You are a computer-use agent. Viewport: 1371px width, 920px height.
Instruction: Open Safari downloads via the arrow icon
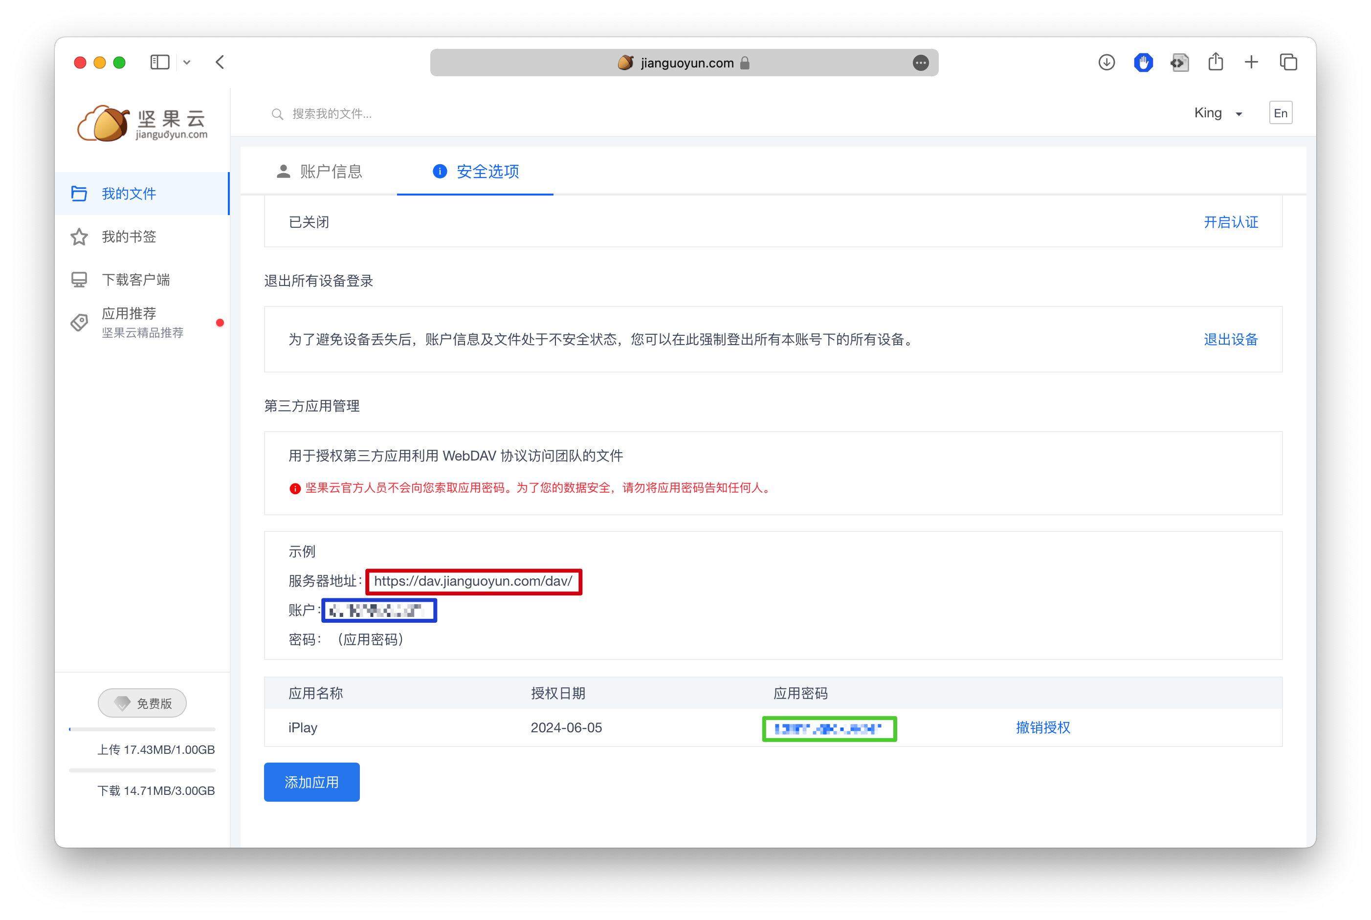pos(1106,62)
